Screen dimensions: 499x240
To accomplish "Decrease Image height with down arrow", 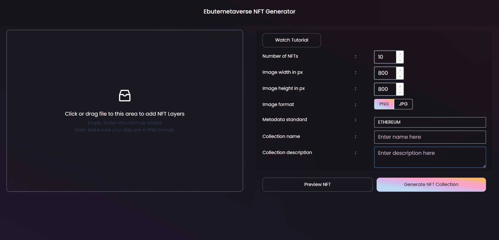I will [400, 92].
